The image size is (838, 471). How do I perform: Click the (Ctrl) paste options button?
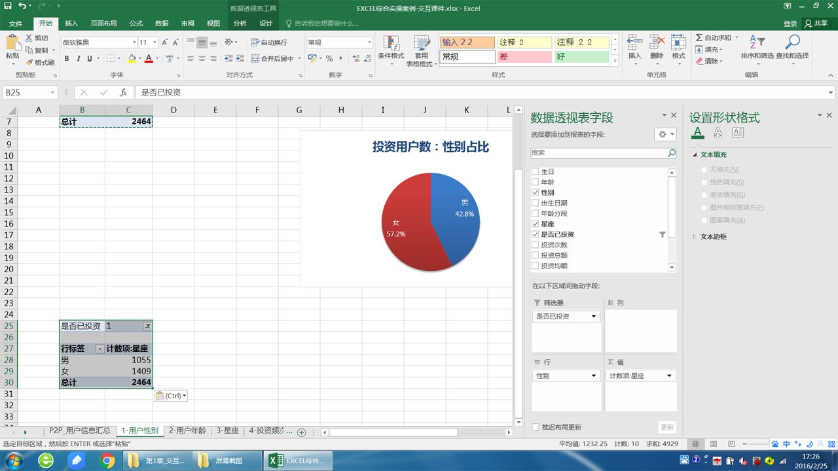pos(171,396)
